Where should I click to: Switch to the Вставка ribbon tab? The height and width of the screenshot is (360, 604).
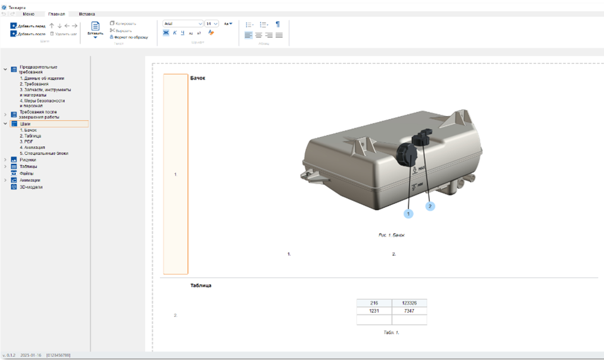click(87, 14)
